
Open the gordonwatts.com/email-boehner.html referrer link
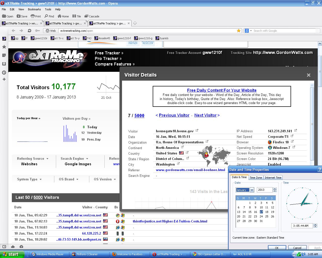190,170
